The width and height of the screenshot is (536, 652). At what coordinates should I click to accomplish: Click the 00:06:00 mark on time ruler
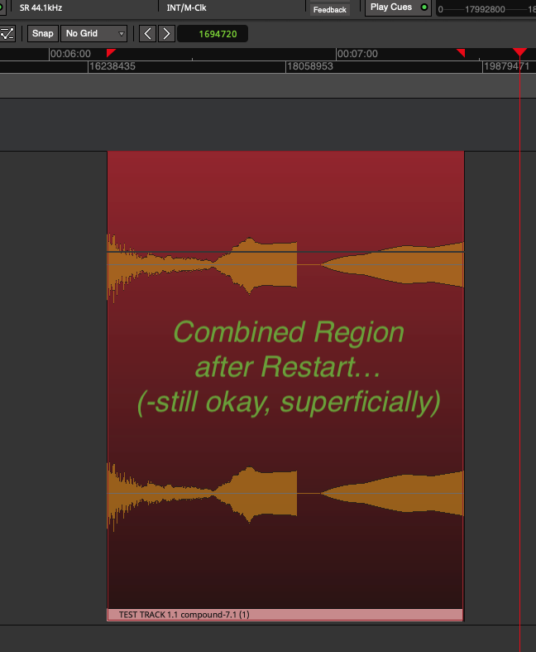(70, 54)
